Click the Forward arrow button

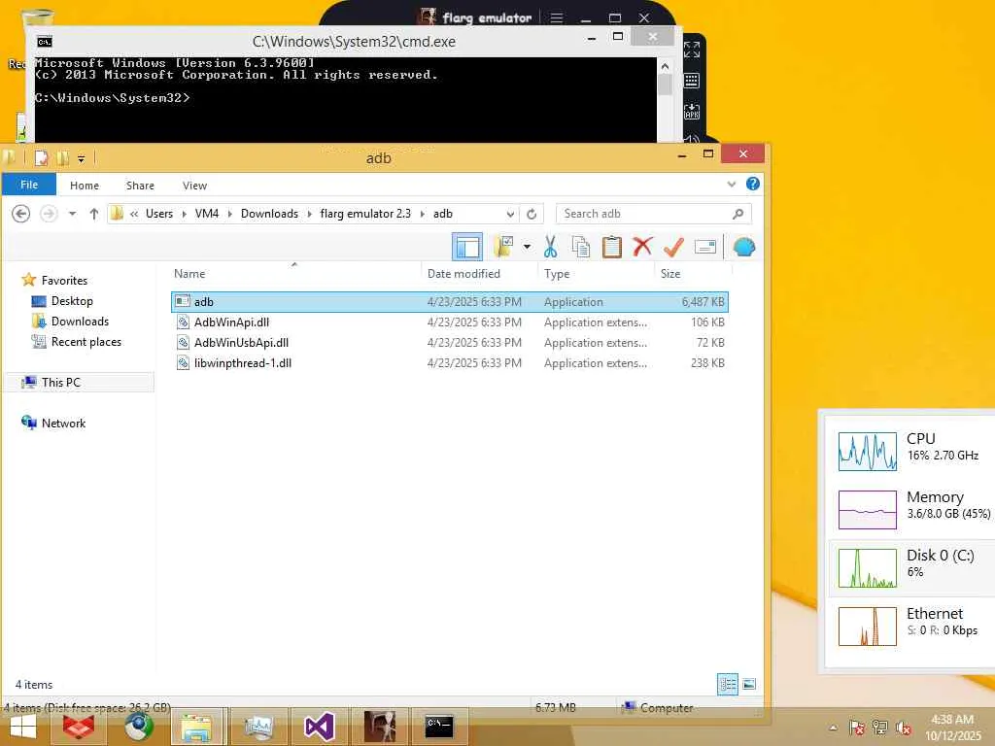[49, 214]
